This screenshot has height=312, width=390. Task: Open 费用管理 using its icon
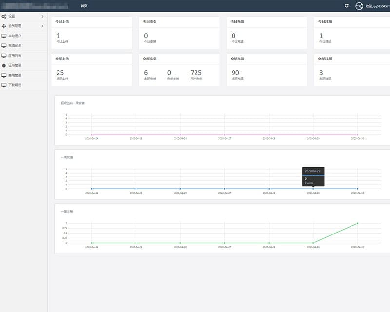4,75
